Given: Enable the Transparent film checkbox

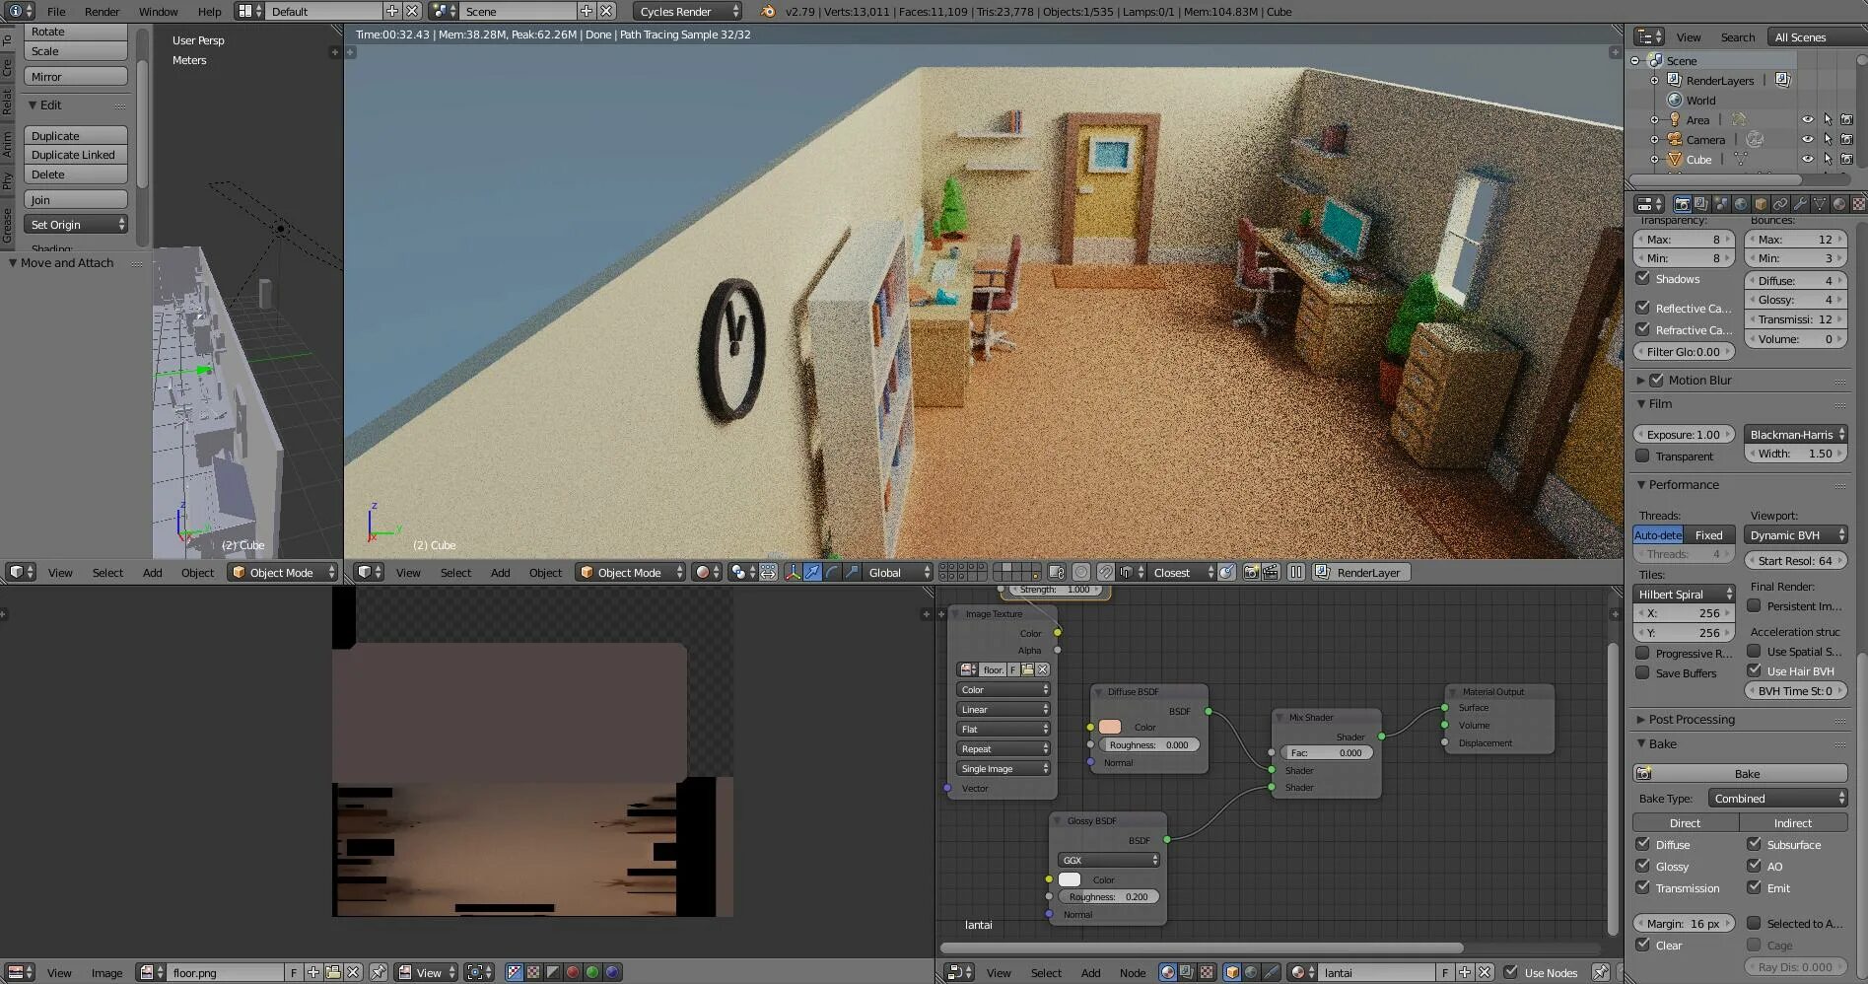Looking at the screenshot, I should click(x=1643, y=456).
